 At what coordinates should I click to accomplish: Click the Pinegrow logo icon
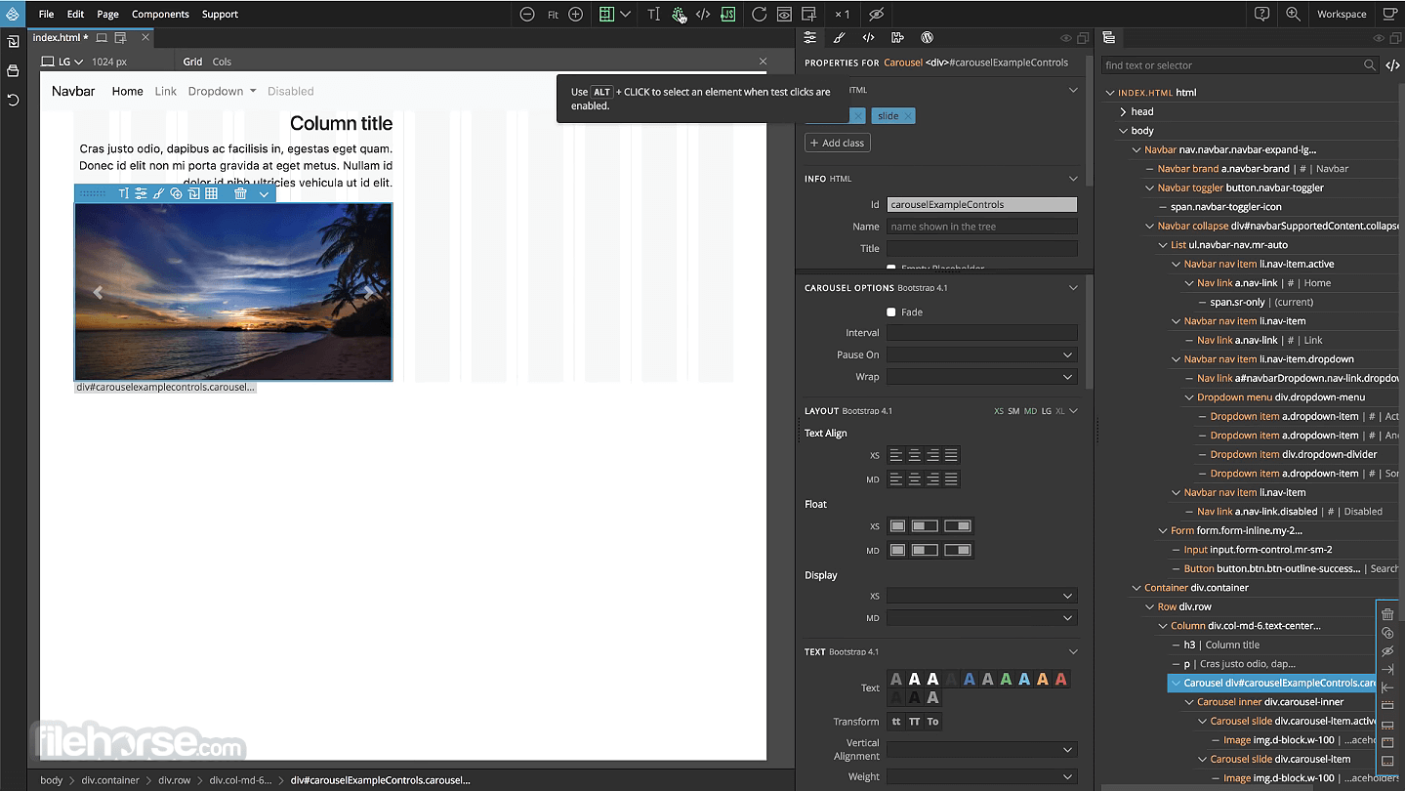click(x=13, y=14)
